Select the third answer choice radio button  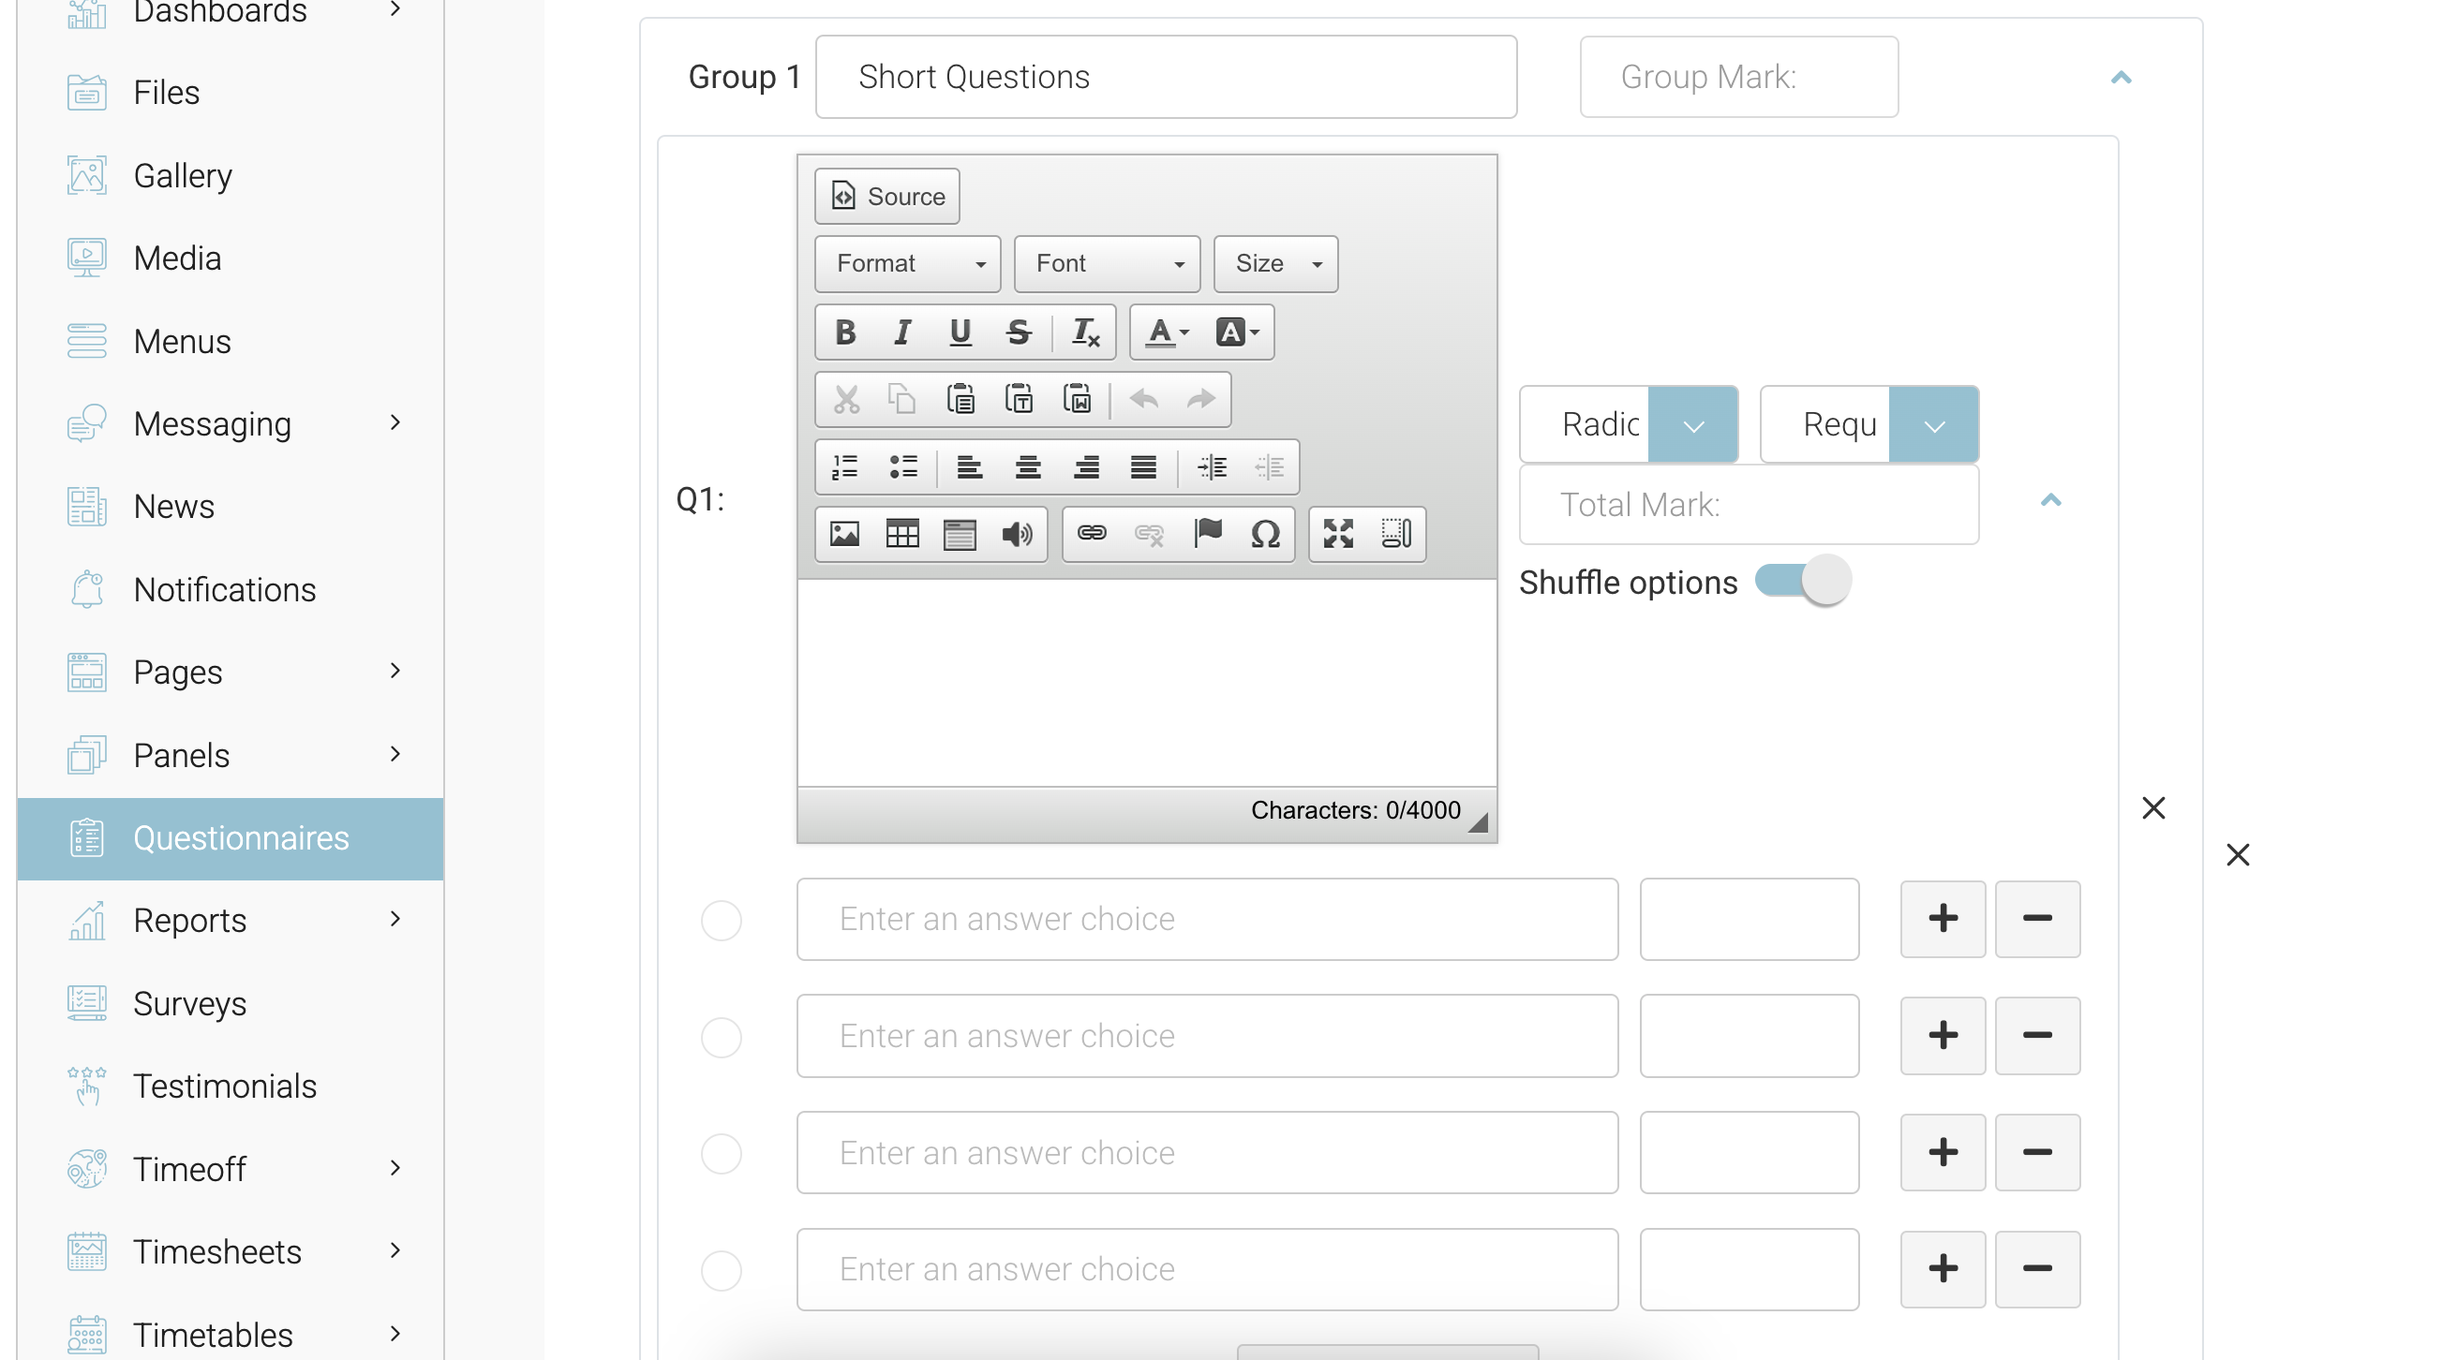pyautogui.click(x=722, y=1153)
